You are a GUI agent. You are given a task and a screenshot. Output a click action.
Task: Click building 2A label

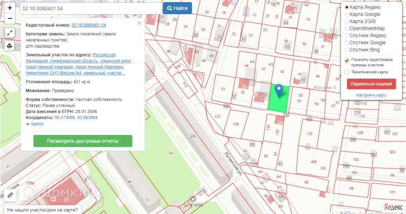[193, 136]
